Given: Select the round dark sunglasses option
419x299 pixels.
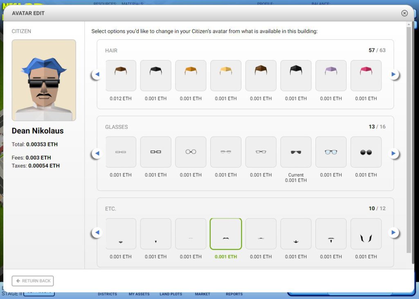Looking at the screenshot, I should [366, 152].
